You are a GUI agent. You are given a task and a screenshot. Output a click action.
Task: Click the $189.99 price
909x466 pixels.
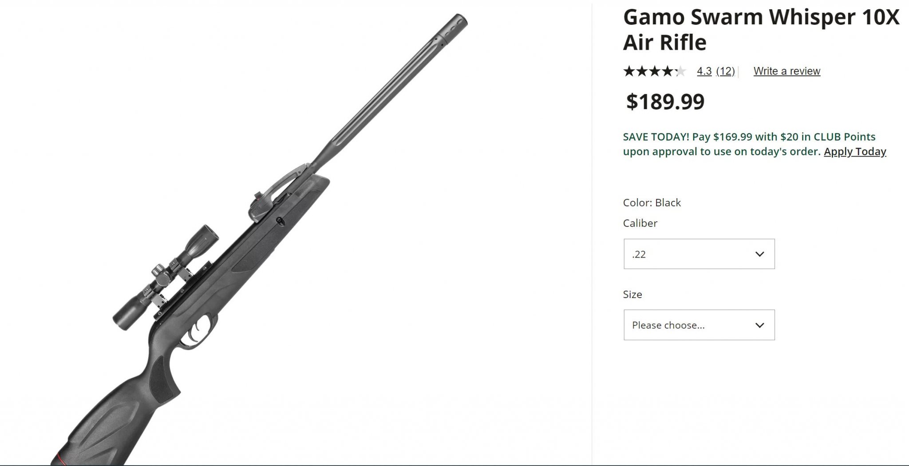[665, 102]
